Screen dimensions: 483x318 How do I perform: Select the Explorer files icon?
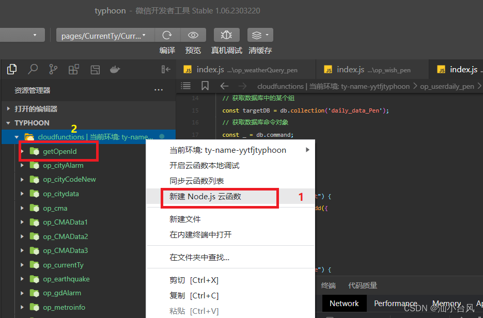coord(11,69)
